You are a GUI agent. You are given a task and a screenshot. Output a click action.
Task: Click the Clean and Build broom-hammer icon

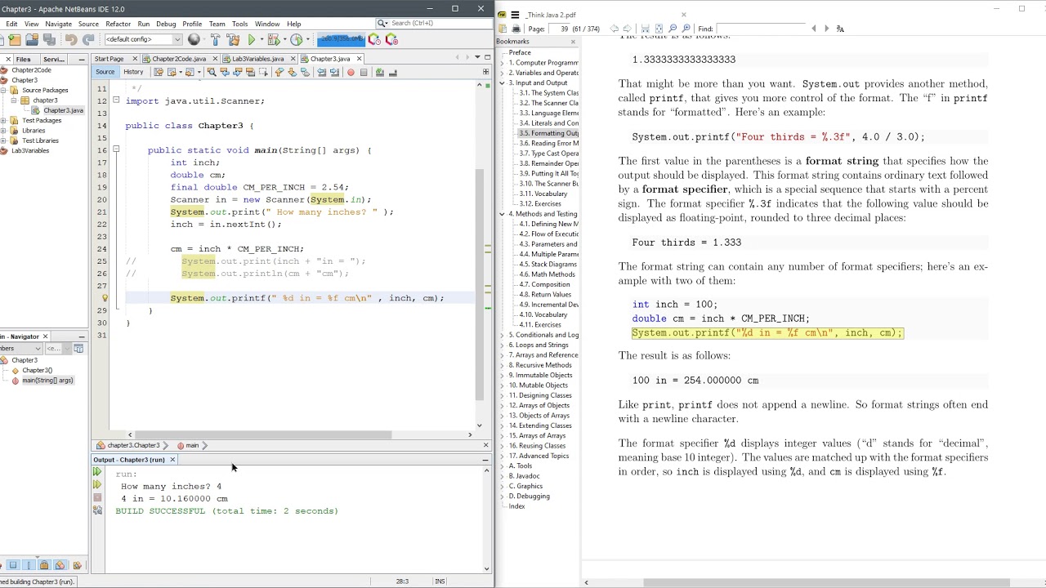(233, 39)
